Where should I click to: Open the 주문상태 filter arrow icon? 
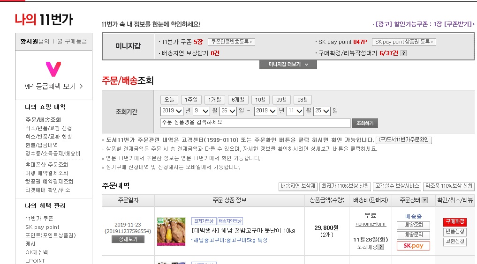(x=425, y=200)
